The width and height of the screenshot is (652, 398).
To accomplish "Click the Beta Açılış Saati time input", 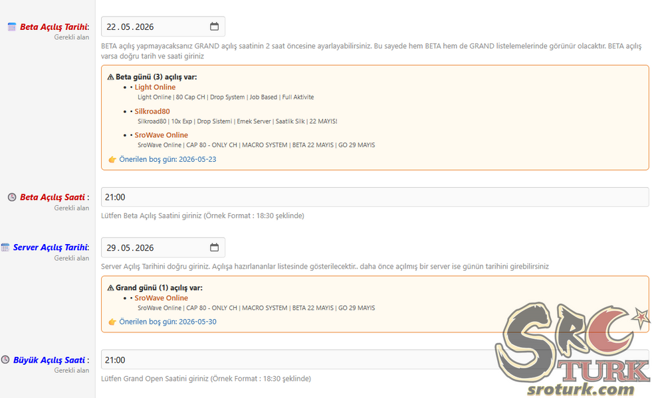I will (x=375, y=197).
